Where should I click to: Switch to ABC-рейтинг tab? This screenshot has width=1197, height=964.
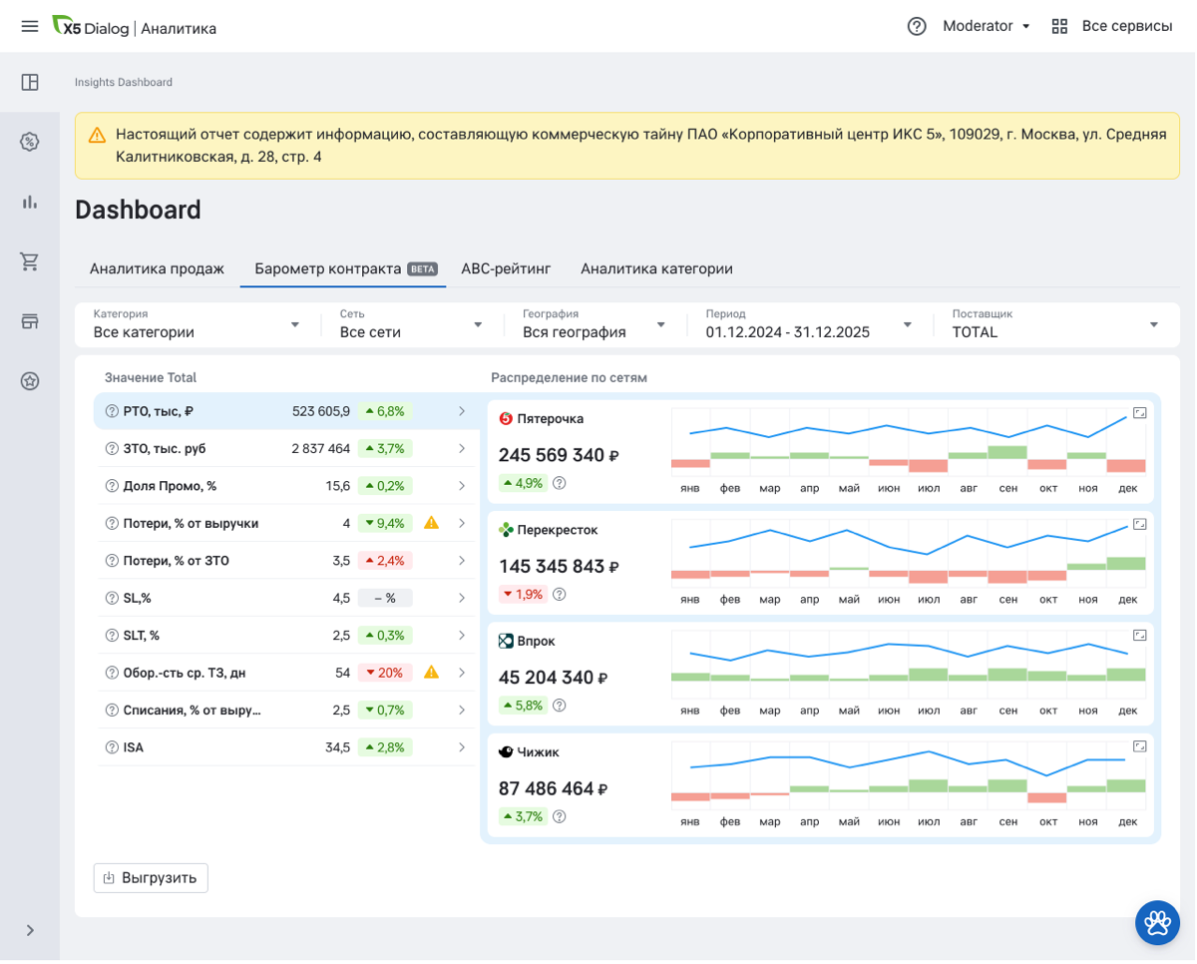(506, 268)
